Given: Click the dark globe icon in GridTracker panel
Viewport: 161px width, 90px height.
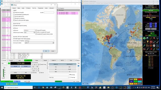Looking at the screenshot, I should pyautogui.click(x=148, y=38).
